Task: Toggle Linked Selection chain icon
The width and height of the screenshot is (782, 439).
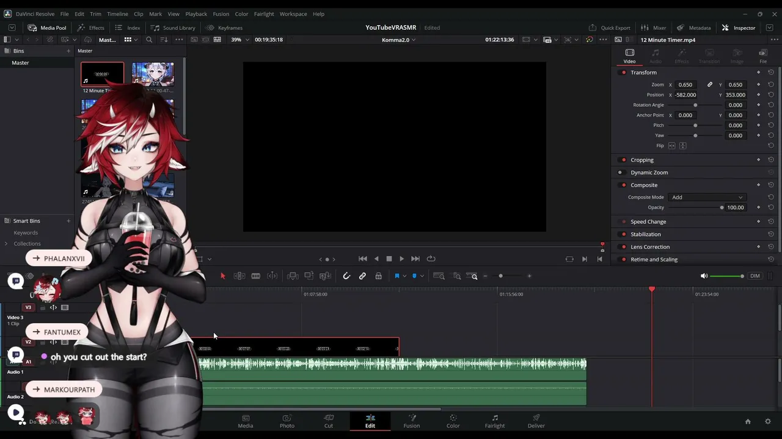Action: pyautogui.click(x=362, y=276)
